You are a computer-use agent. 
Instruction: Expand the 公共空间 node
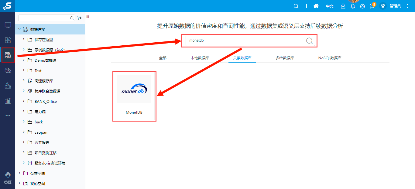coord(19,173)
